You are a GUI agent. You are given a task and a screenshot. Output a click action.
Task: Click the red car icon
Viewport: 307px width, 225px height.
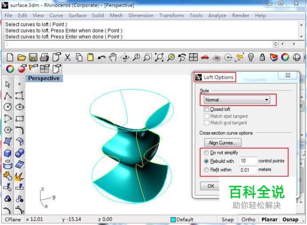205,57
